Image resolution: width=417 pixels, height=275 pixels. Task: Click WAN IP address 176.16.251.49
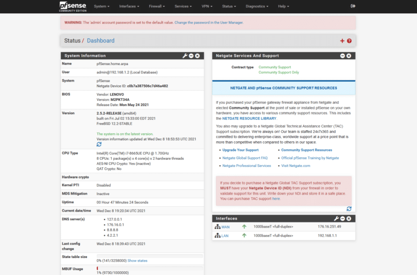coord(329,227)
